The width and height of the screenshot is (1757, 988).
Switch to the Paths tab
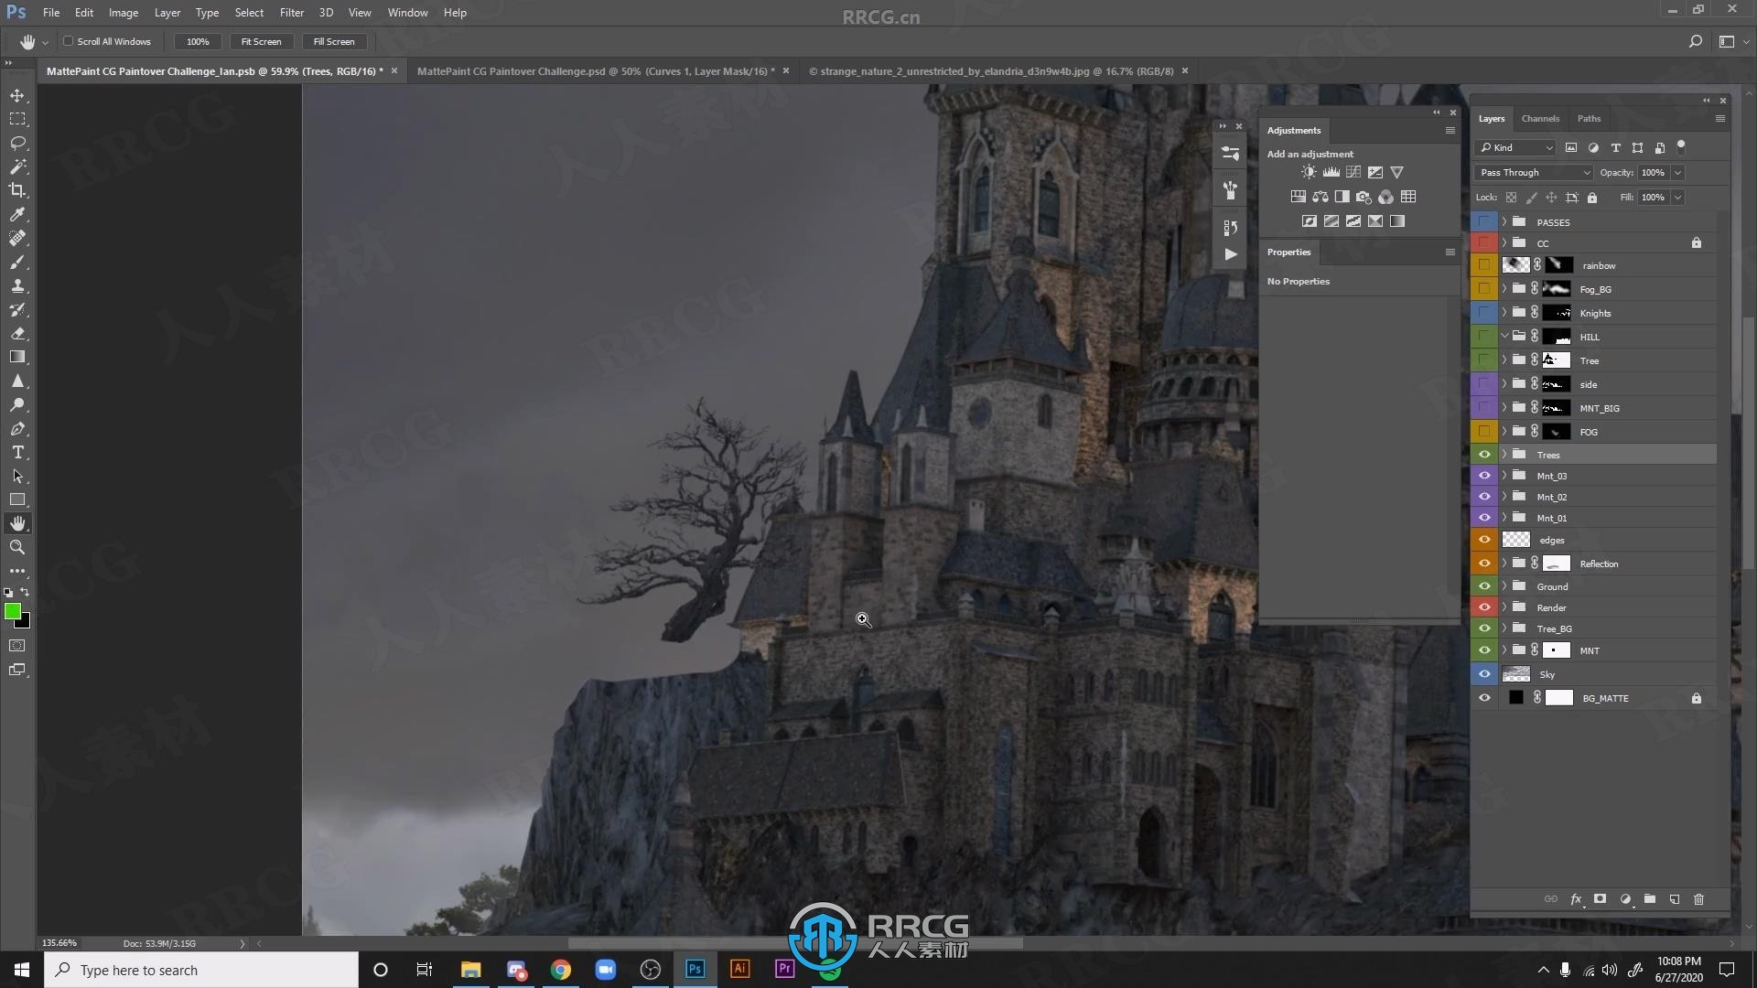coord(1590,118)
